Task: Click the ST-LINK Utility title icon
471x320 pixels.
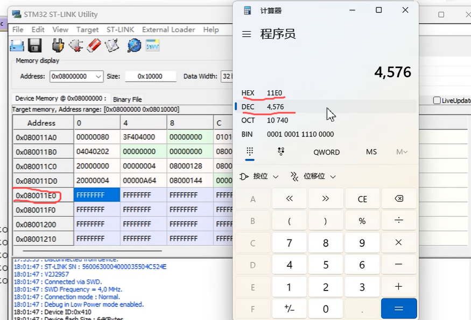Action: tap(17, 14)
